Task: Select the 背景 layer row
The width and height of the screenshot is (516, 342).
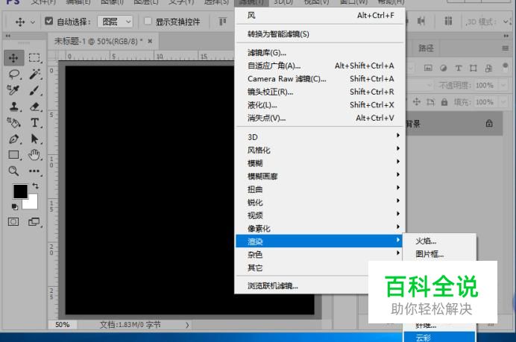Action: click(454, 124)
